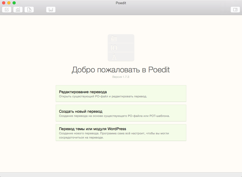Choose Создать новый перевод
Screen dimensions: 242x177
(121, 113)
